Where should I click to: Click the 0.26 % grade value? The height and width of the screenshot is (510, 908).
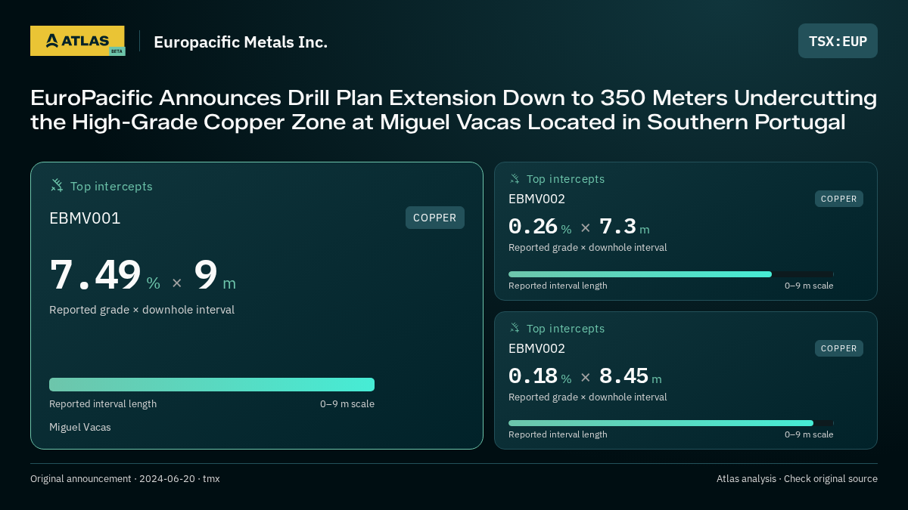(x=540, y=227)
